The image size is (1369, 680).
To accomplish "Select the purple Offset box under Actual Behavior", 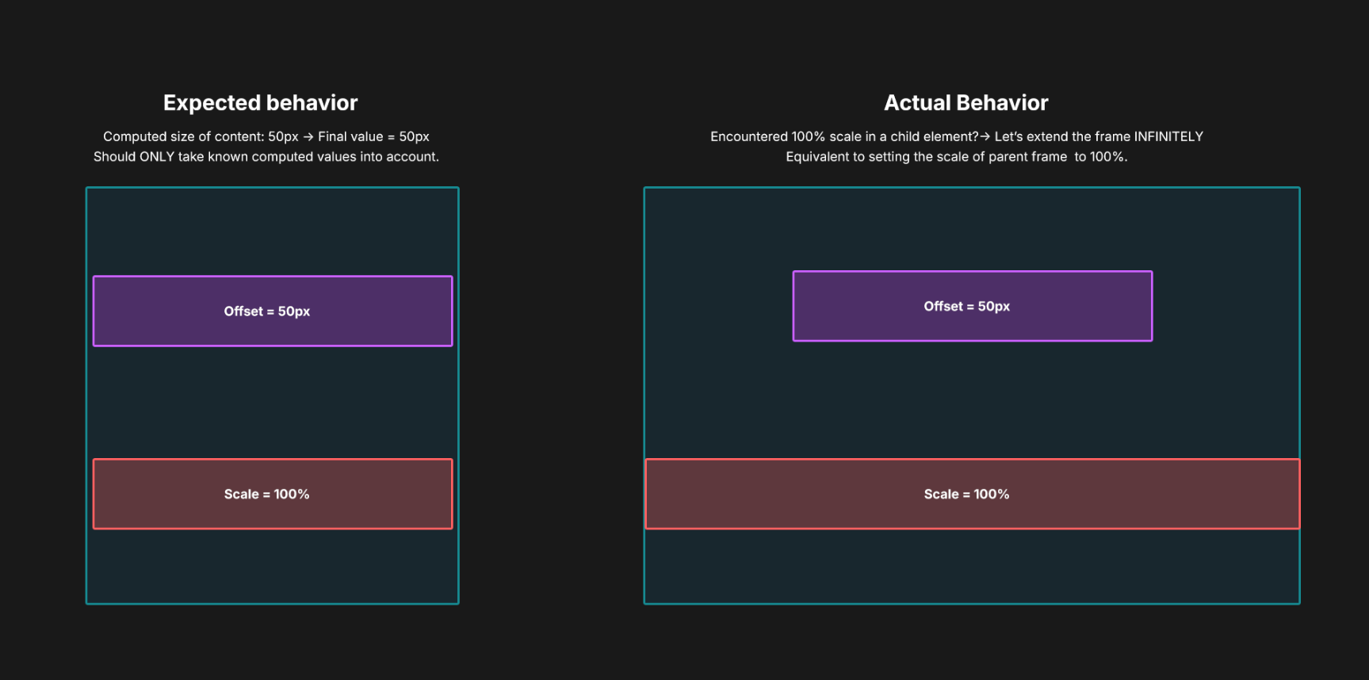I will [x=973, y=306].
